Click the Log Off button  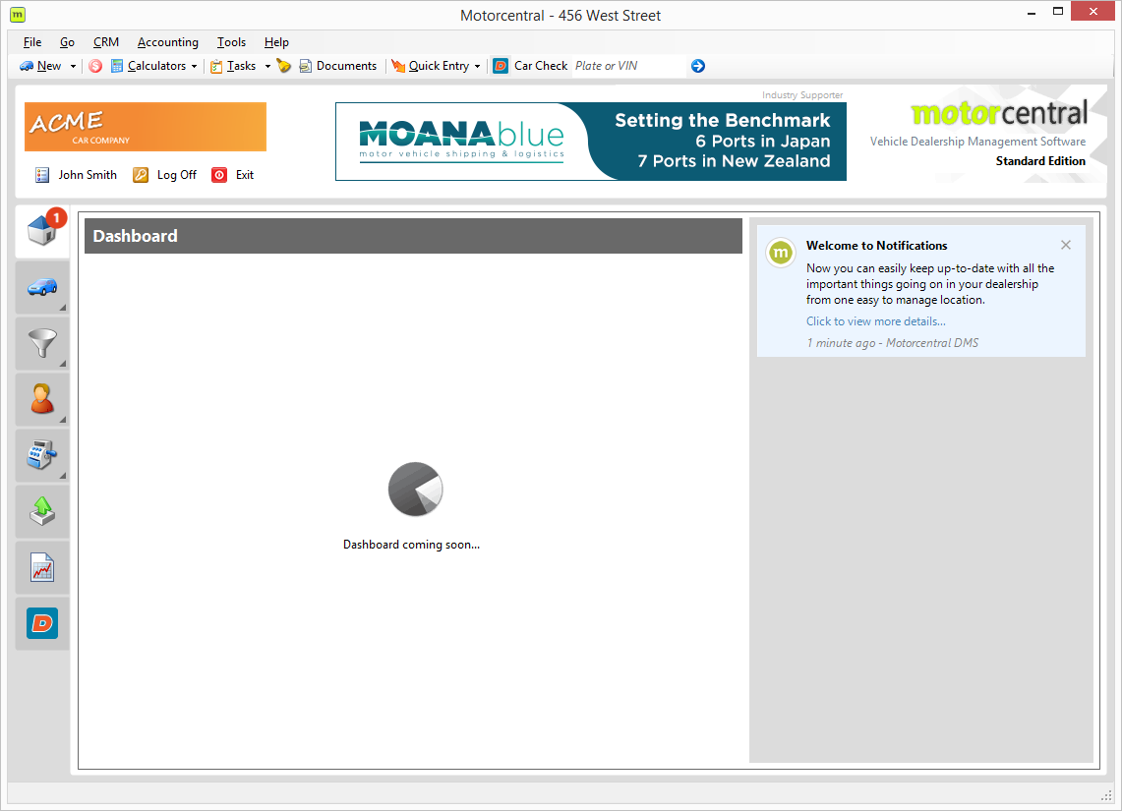pos(165,175)
